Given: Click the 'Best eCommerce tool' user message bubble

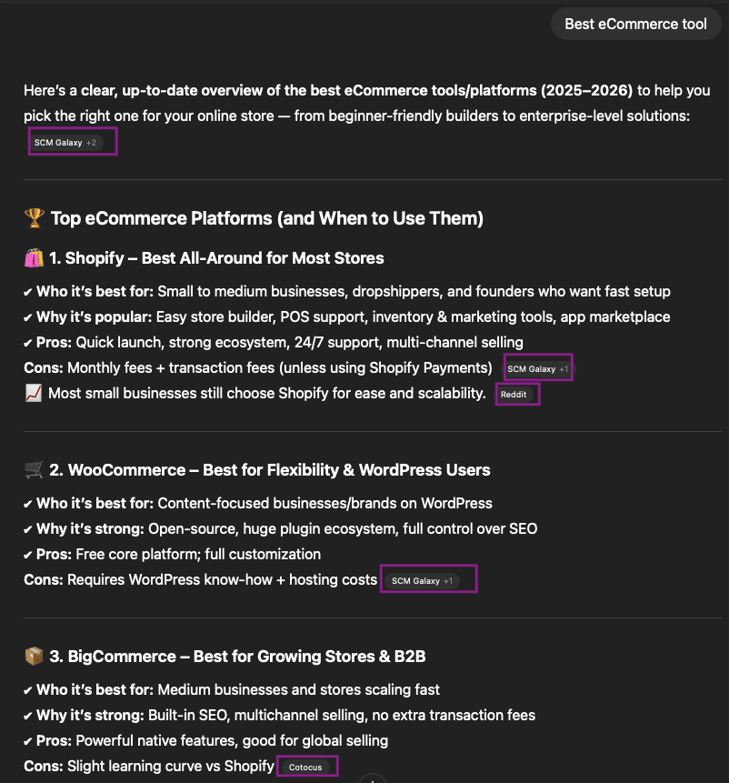Looking at the screenshot, I should pyautogui.click(x=635, y=24).
